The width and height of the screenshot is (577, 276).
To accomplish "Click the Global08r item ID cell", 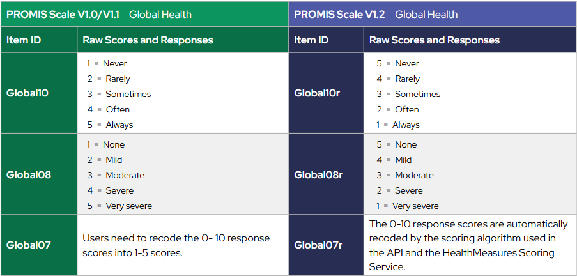I will [x=318, y=174].
